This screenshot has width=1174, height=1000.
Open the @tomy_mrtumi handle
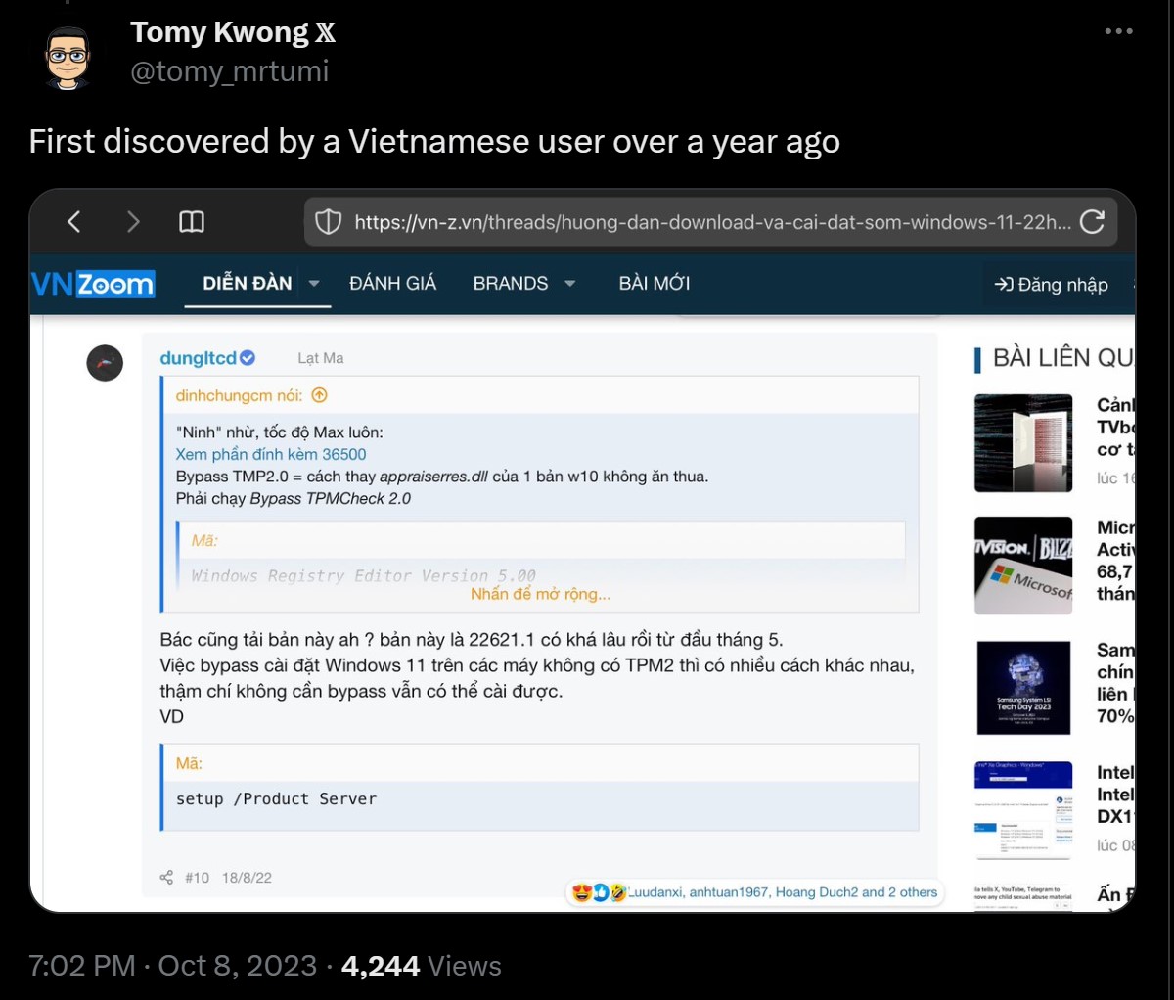tap(230, 71)
